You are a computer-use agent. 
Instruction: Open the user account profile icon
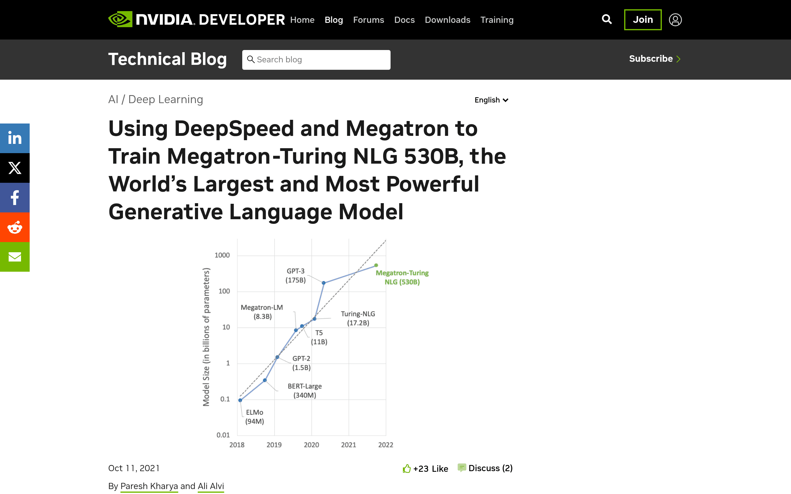click(675, 19)
